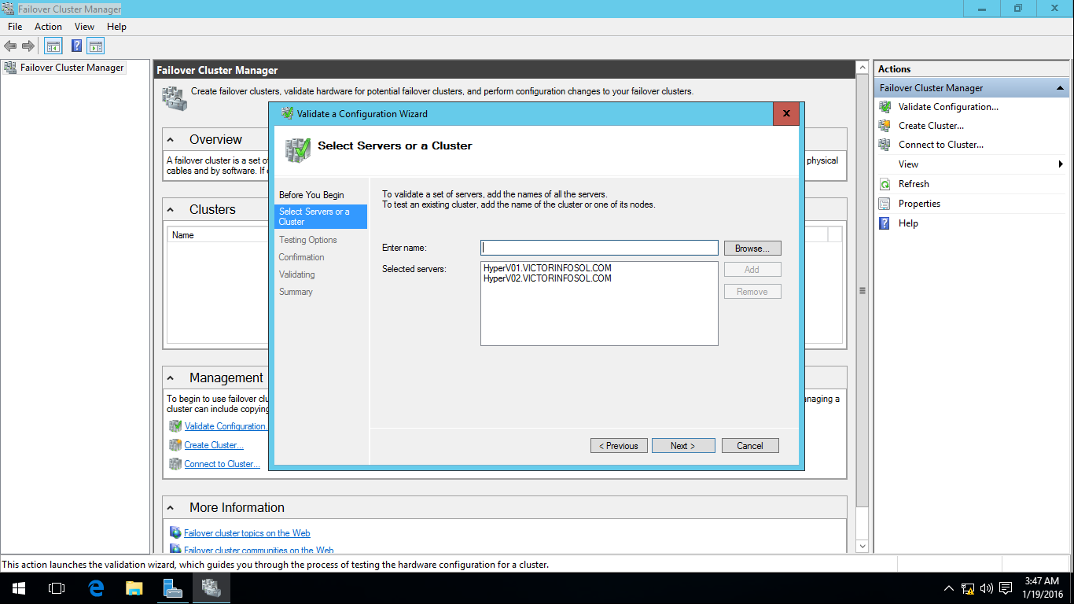1074x604 pixels.
Task: Click Refresh in the Actions pane
Action: pyautogui.click(x=914, y=184)
